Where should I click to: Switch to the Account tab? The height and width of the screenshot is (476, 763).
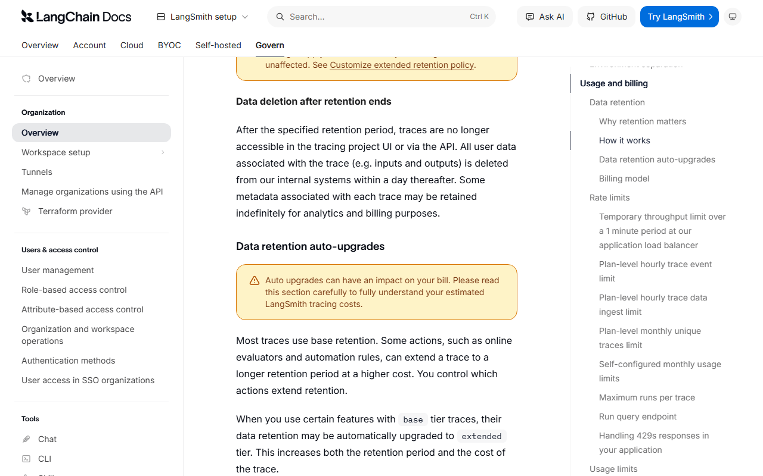point(89,45)
